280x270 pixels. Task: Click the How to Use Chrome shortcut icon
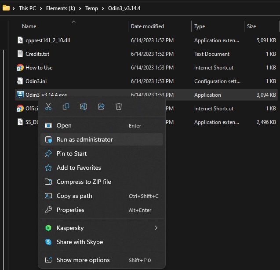click(x=20, y=68)
